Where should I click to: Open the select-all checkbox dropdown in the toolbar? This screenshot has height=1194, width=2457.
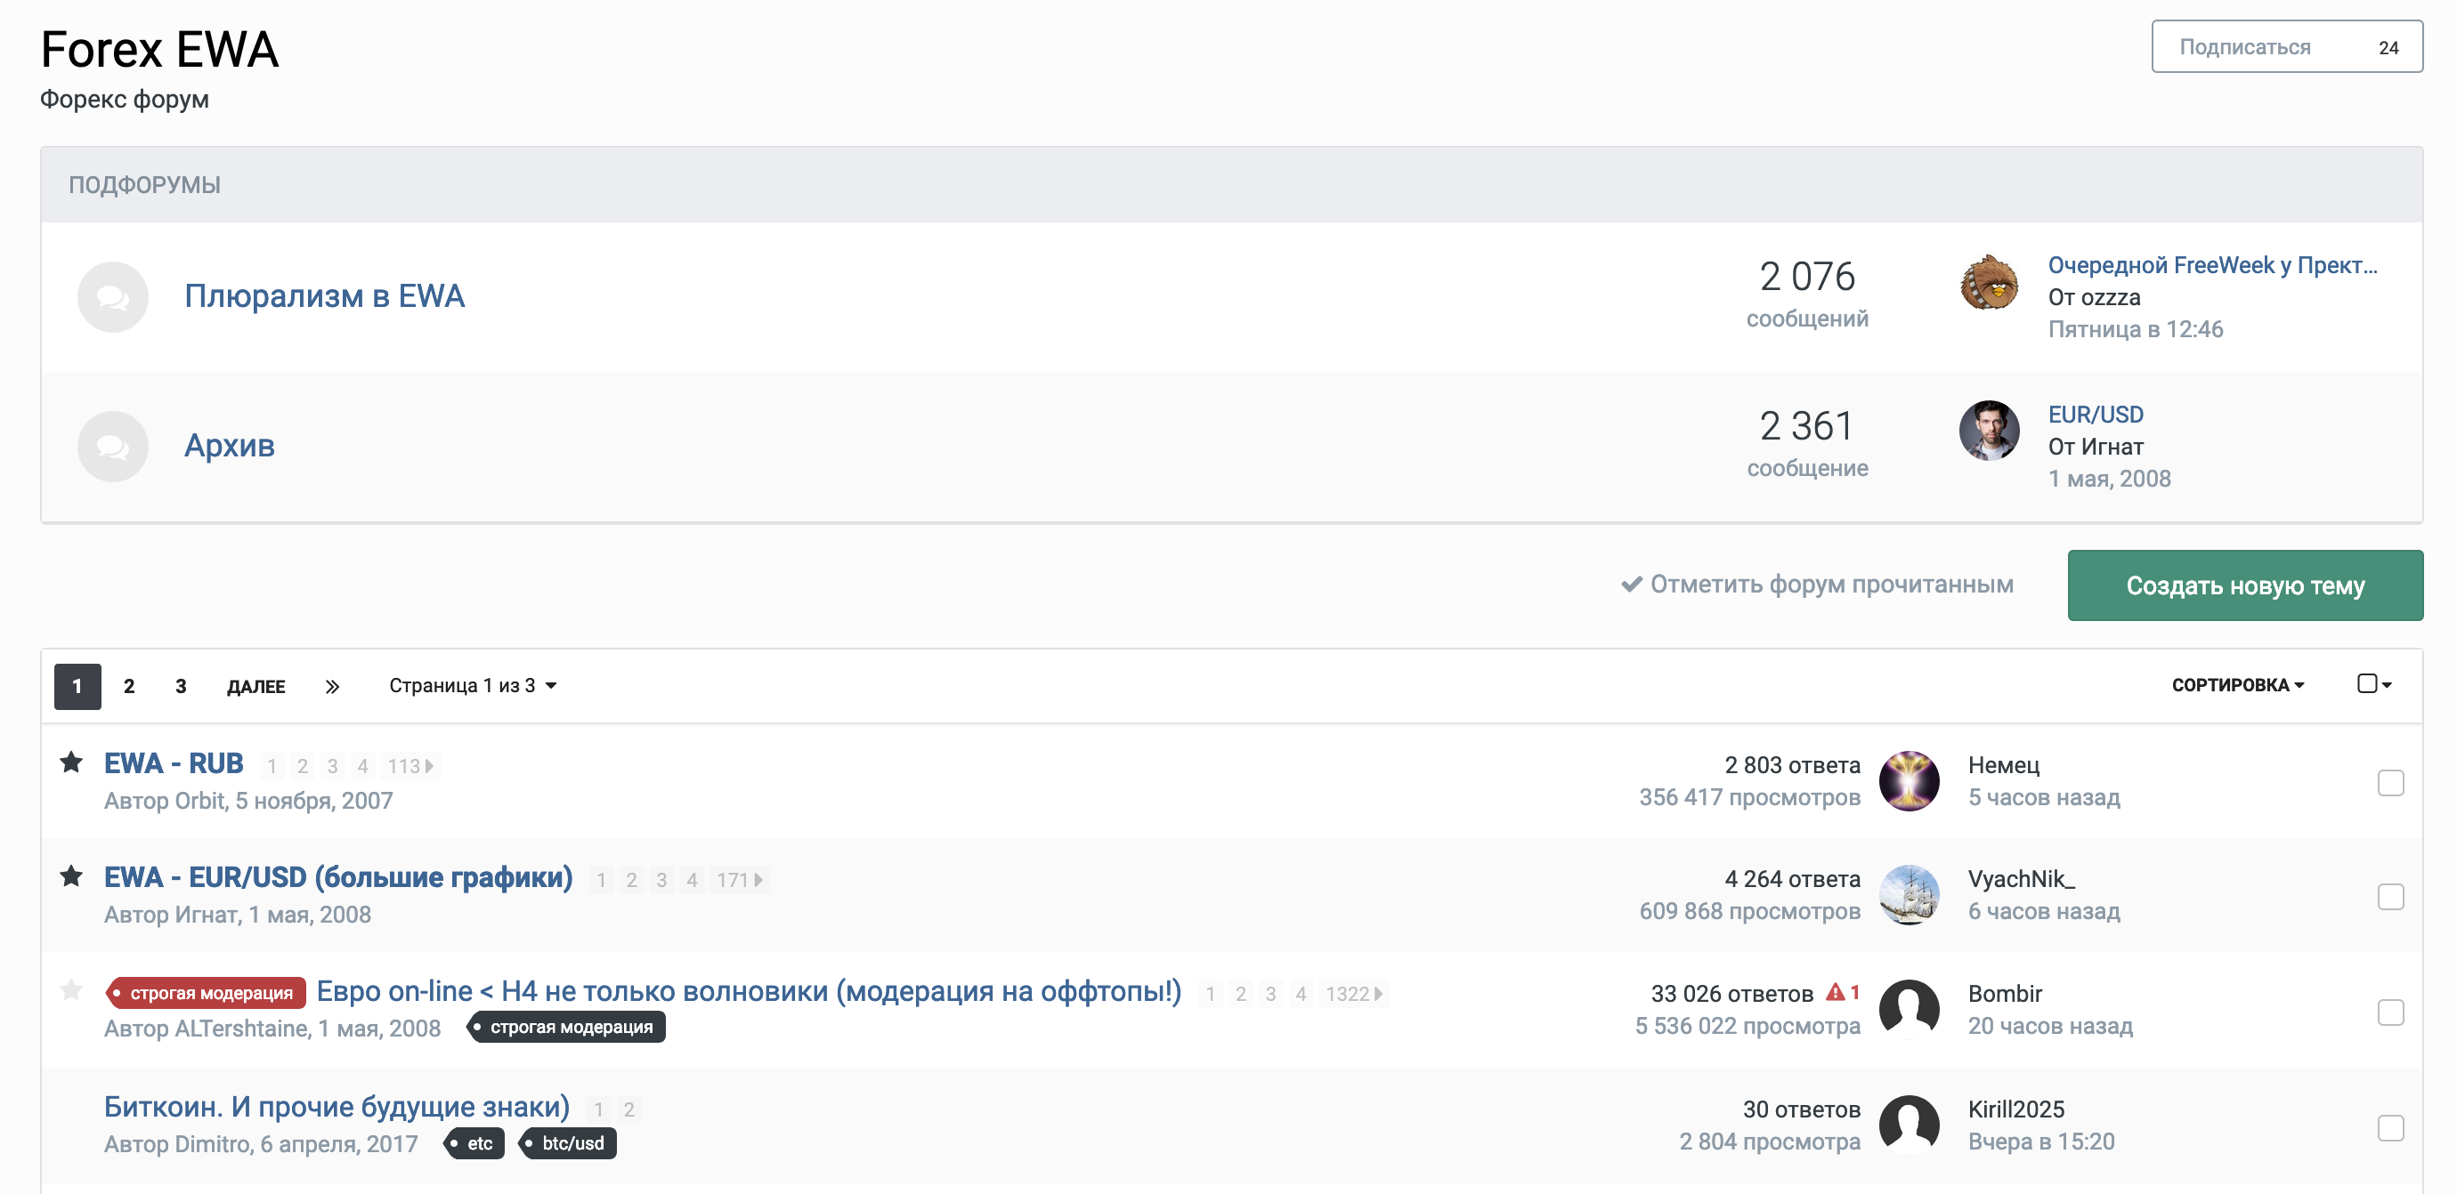(x=2374, y=684)
